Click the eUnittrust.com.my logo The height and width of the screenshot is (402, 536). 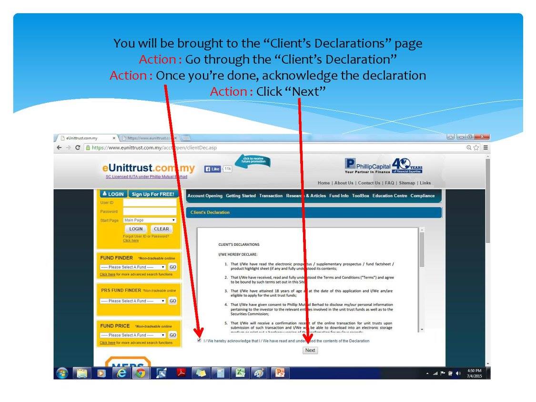pos(148,168)
